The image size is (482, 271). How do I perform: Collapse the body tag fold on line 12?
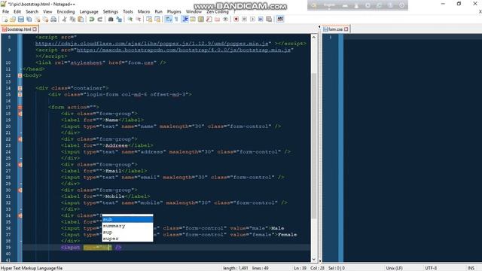20,75
